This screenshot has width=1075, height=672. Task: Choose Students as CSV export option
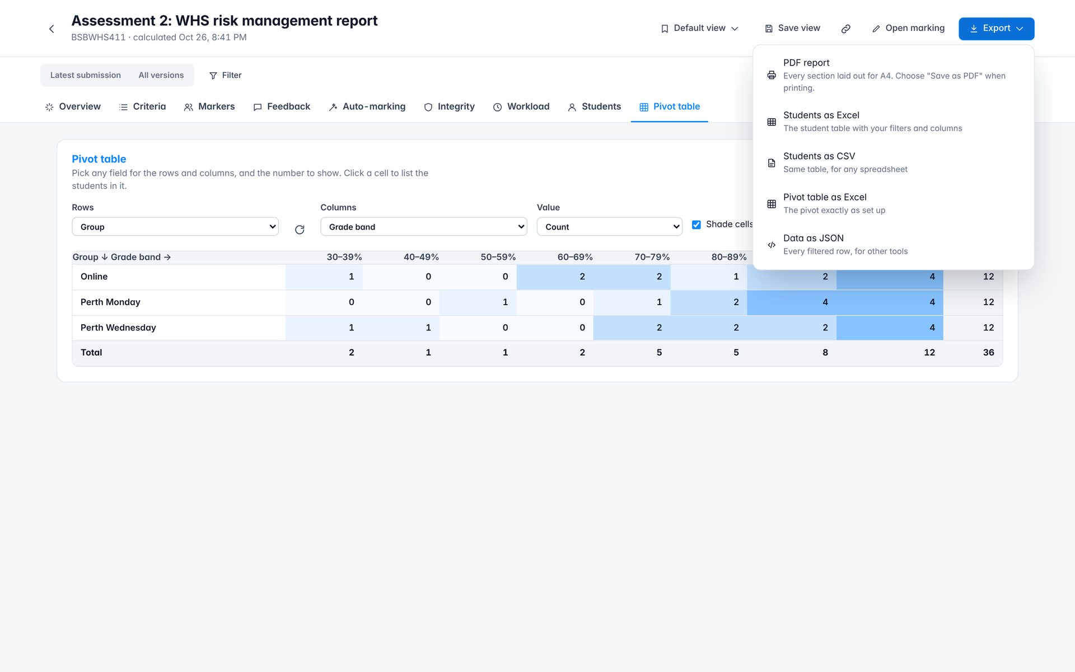click(x=894, y=162)
